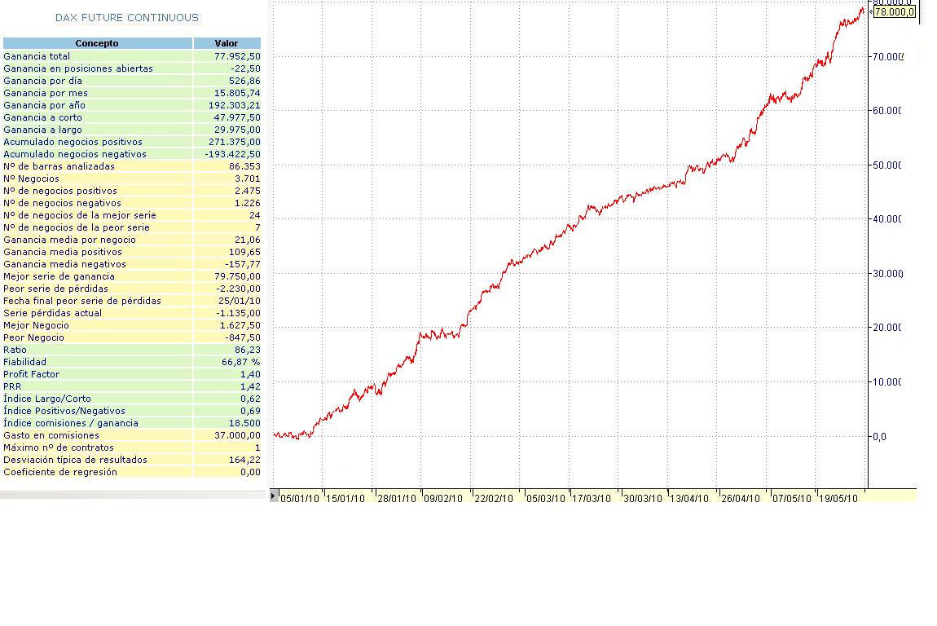Image resolution: width=937 pixels, height=626 pixels.
Task: Click the value 79.750,00
Action: 237,276
